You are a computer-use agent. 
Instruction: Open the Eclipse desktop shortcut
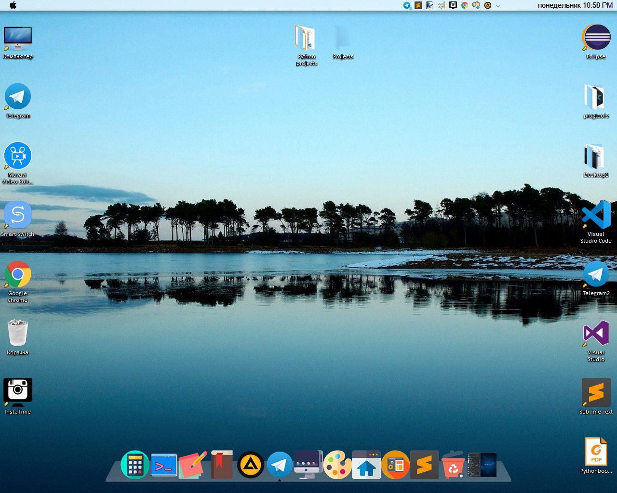596,39
